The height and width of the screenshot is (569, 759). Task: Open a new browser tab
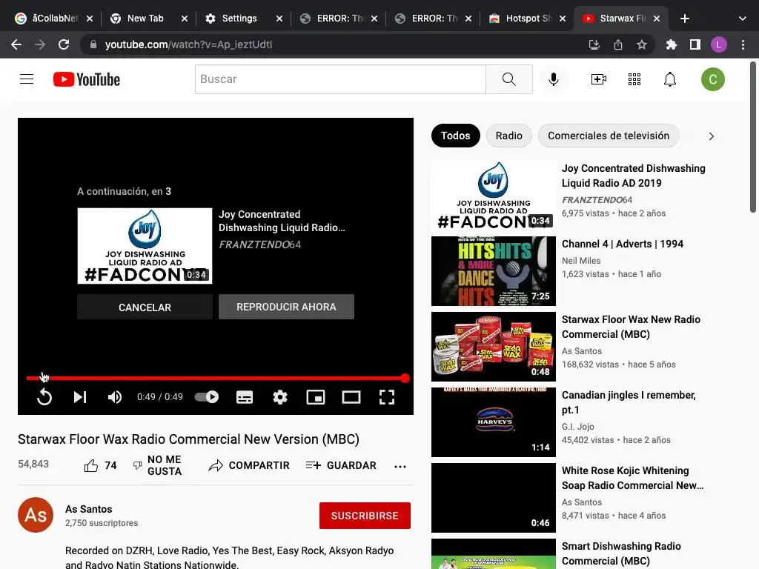684,19
